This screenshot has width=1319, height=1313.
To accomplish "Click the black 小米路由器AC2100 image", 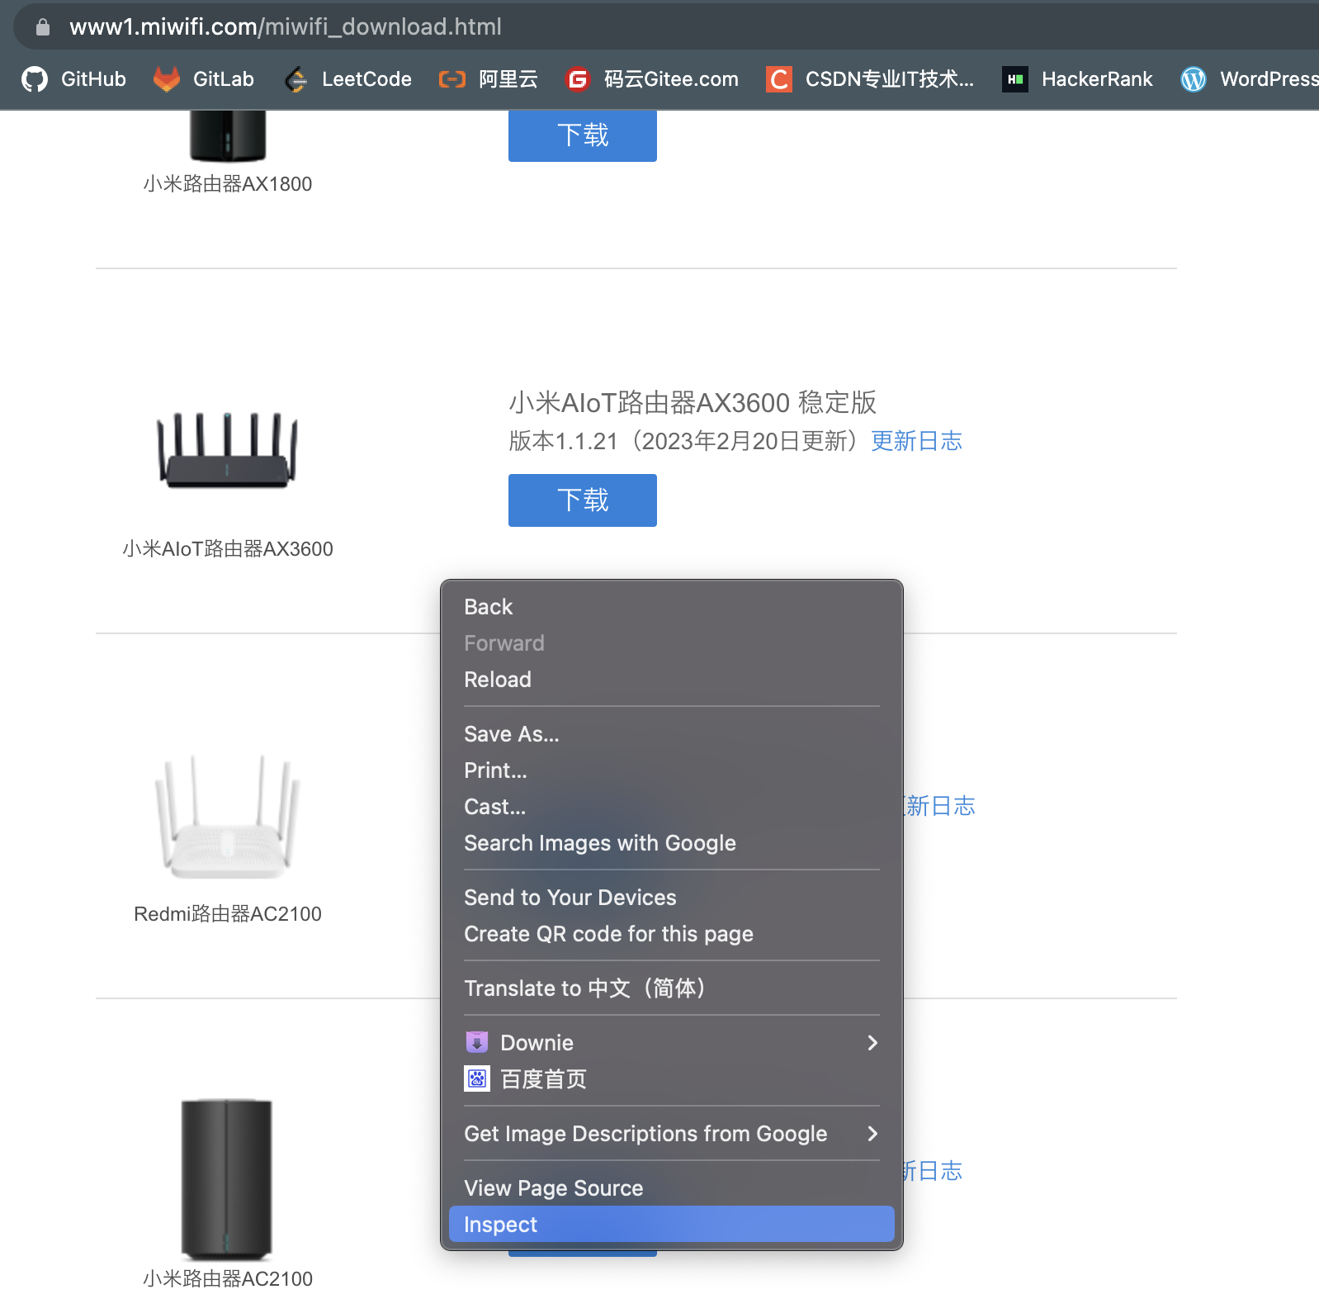I will (227, 1179).
